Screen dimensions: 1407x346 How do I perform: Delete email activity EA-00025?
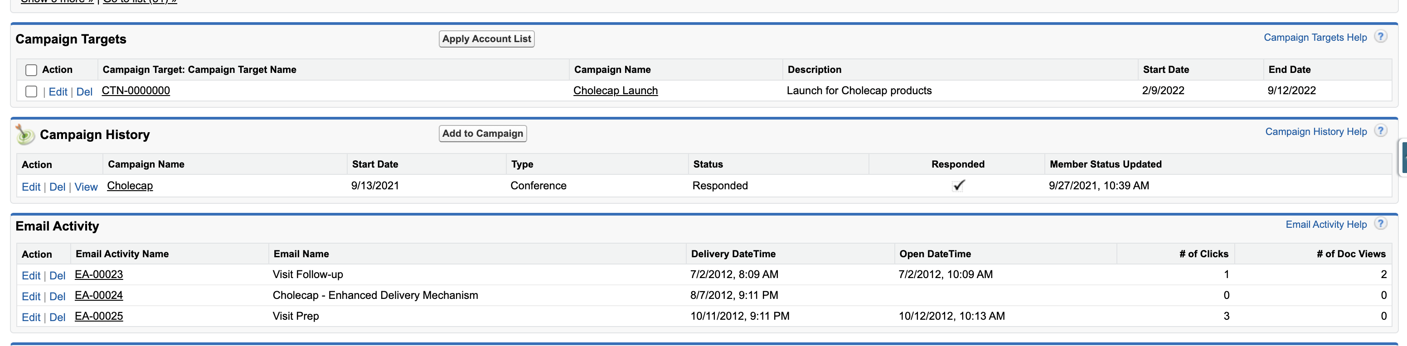click(x=58, y=317)
